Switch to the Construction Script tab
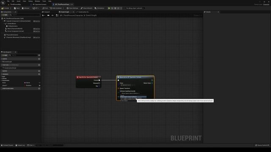The image size is (271, 152). pyautogui.click(x=83, y=12)
